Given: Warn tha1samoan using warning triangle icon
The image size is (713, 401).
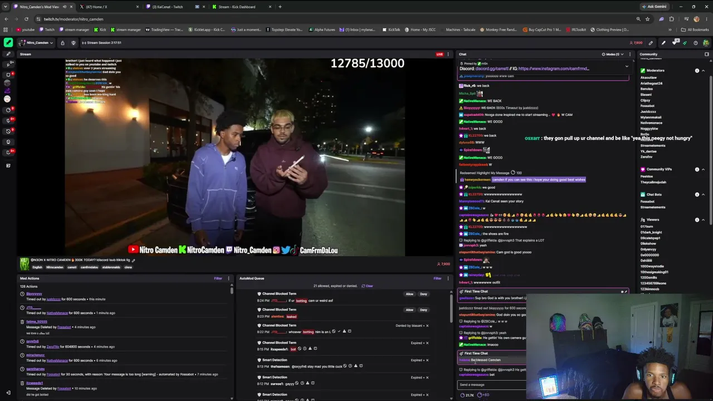Looking at the screenshot, I should pyautogui.click(x=355, y=366).
